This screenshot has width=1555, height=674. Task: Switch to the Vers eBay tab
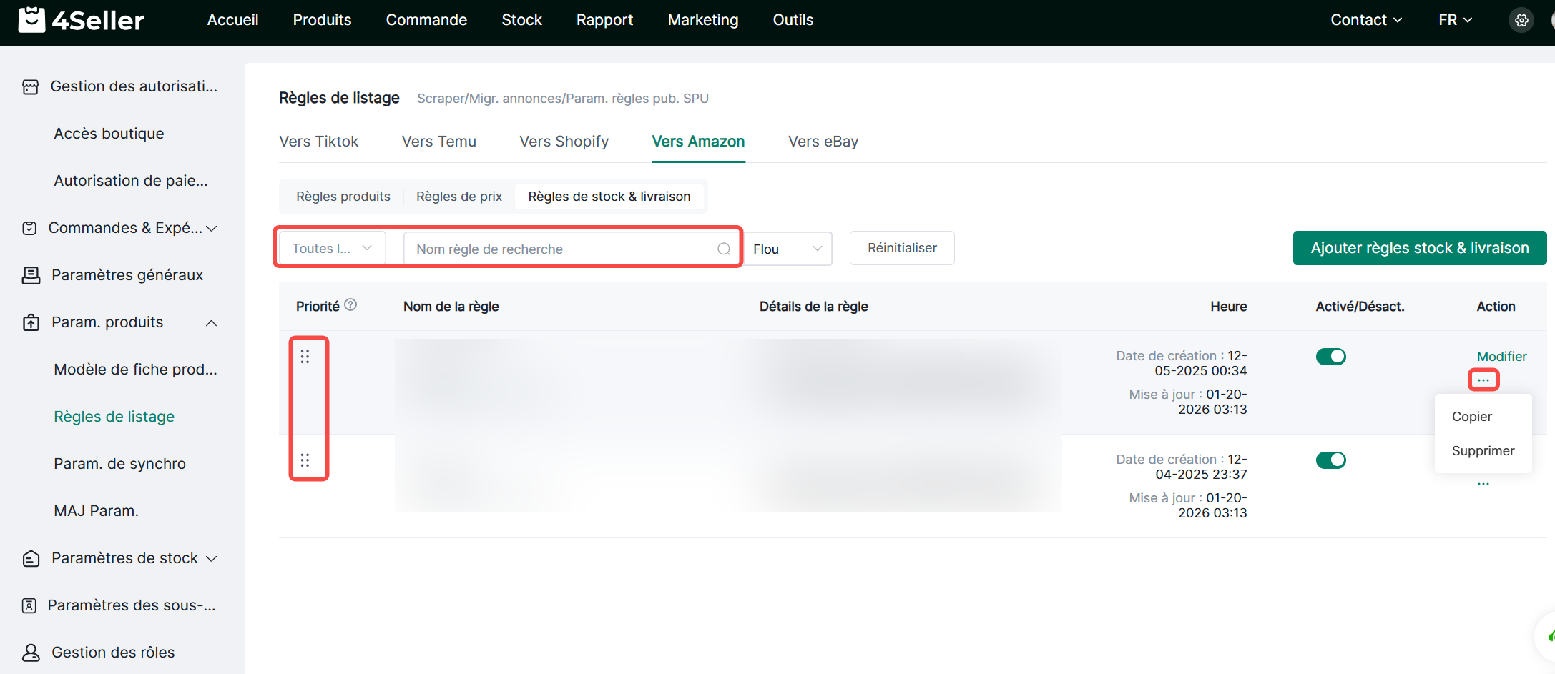[x=823, y=142]
